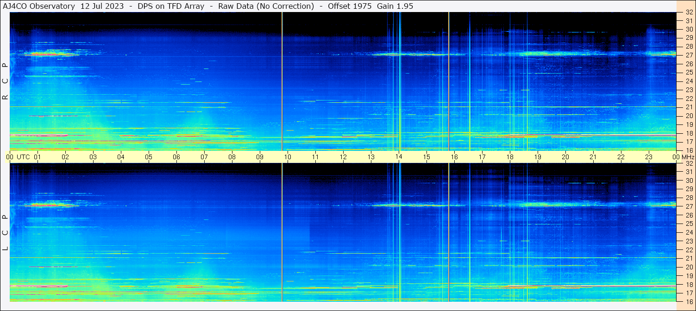Click 32 MHz label of LCP panel
This screenshot has height=311, width=696.
pos(689,163)
